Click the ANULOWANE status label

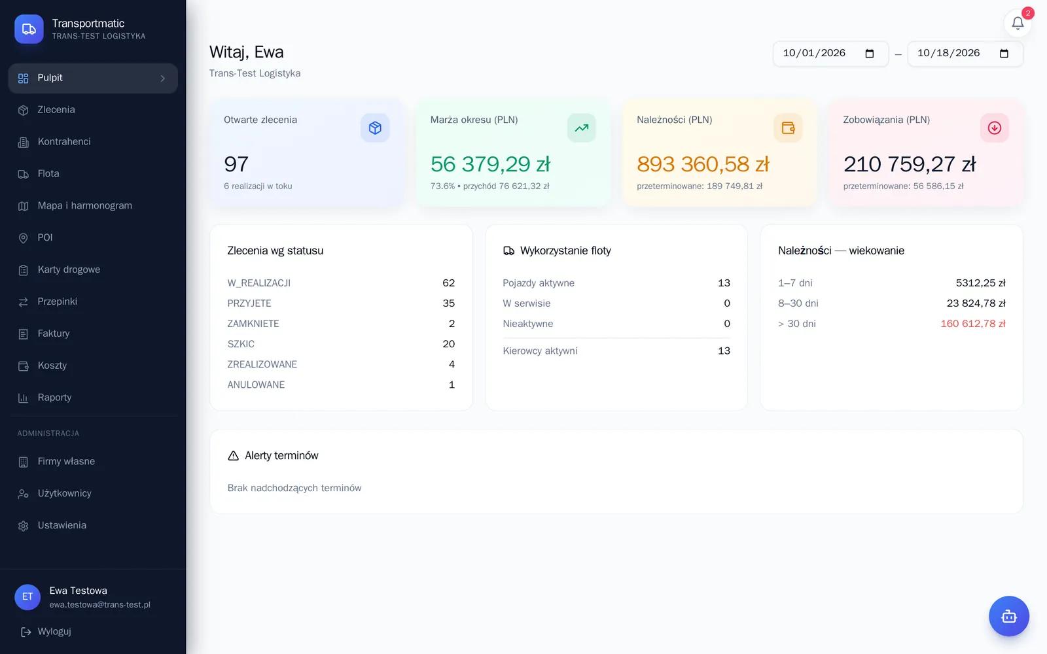click(x=256, y=385)
